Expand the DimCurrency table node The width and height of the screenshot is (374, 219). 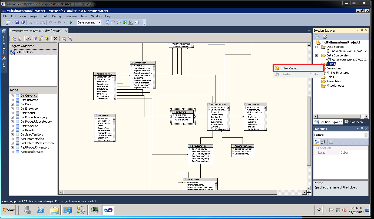12,96
